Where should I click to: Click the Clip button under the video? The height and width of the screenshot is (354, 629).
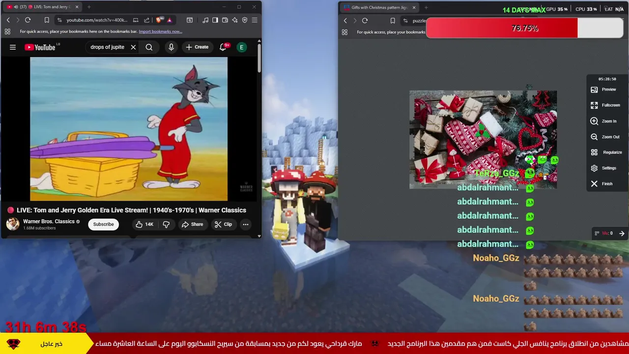click(x=223, y=224)
